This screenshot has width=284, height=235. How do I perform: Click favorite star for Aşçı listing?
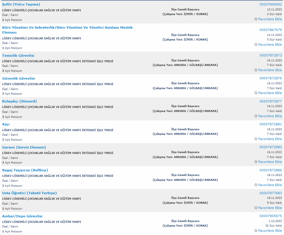tap(256, 139)
